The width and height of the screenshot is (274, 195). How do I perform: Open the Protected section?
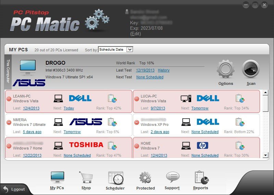pos(145,181)
